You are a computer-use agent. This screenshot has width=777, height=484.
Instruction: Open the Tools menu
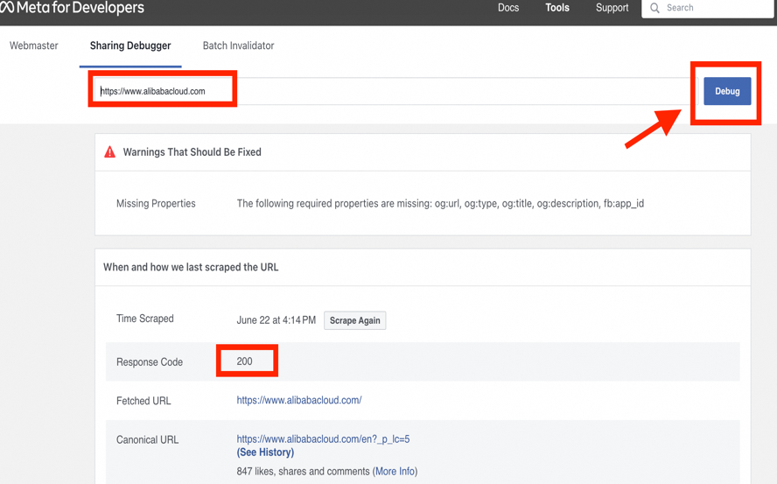(557, 7)
